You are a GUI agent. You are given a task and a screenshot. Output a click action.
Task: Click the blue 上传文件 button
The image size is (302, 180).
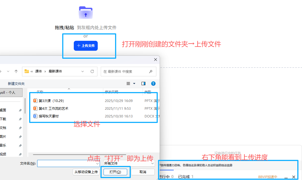click(86, 46)
